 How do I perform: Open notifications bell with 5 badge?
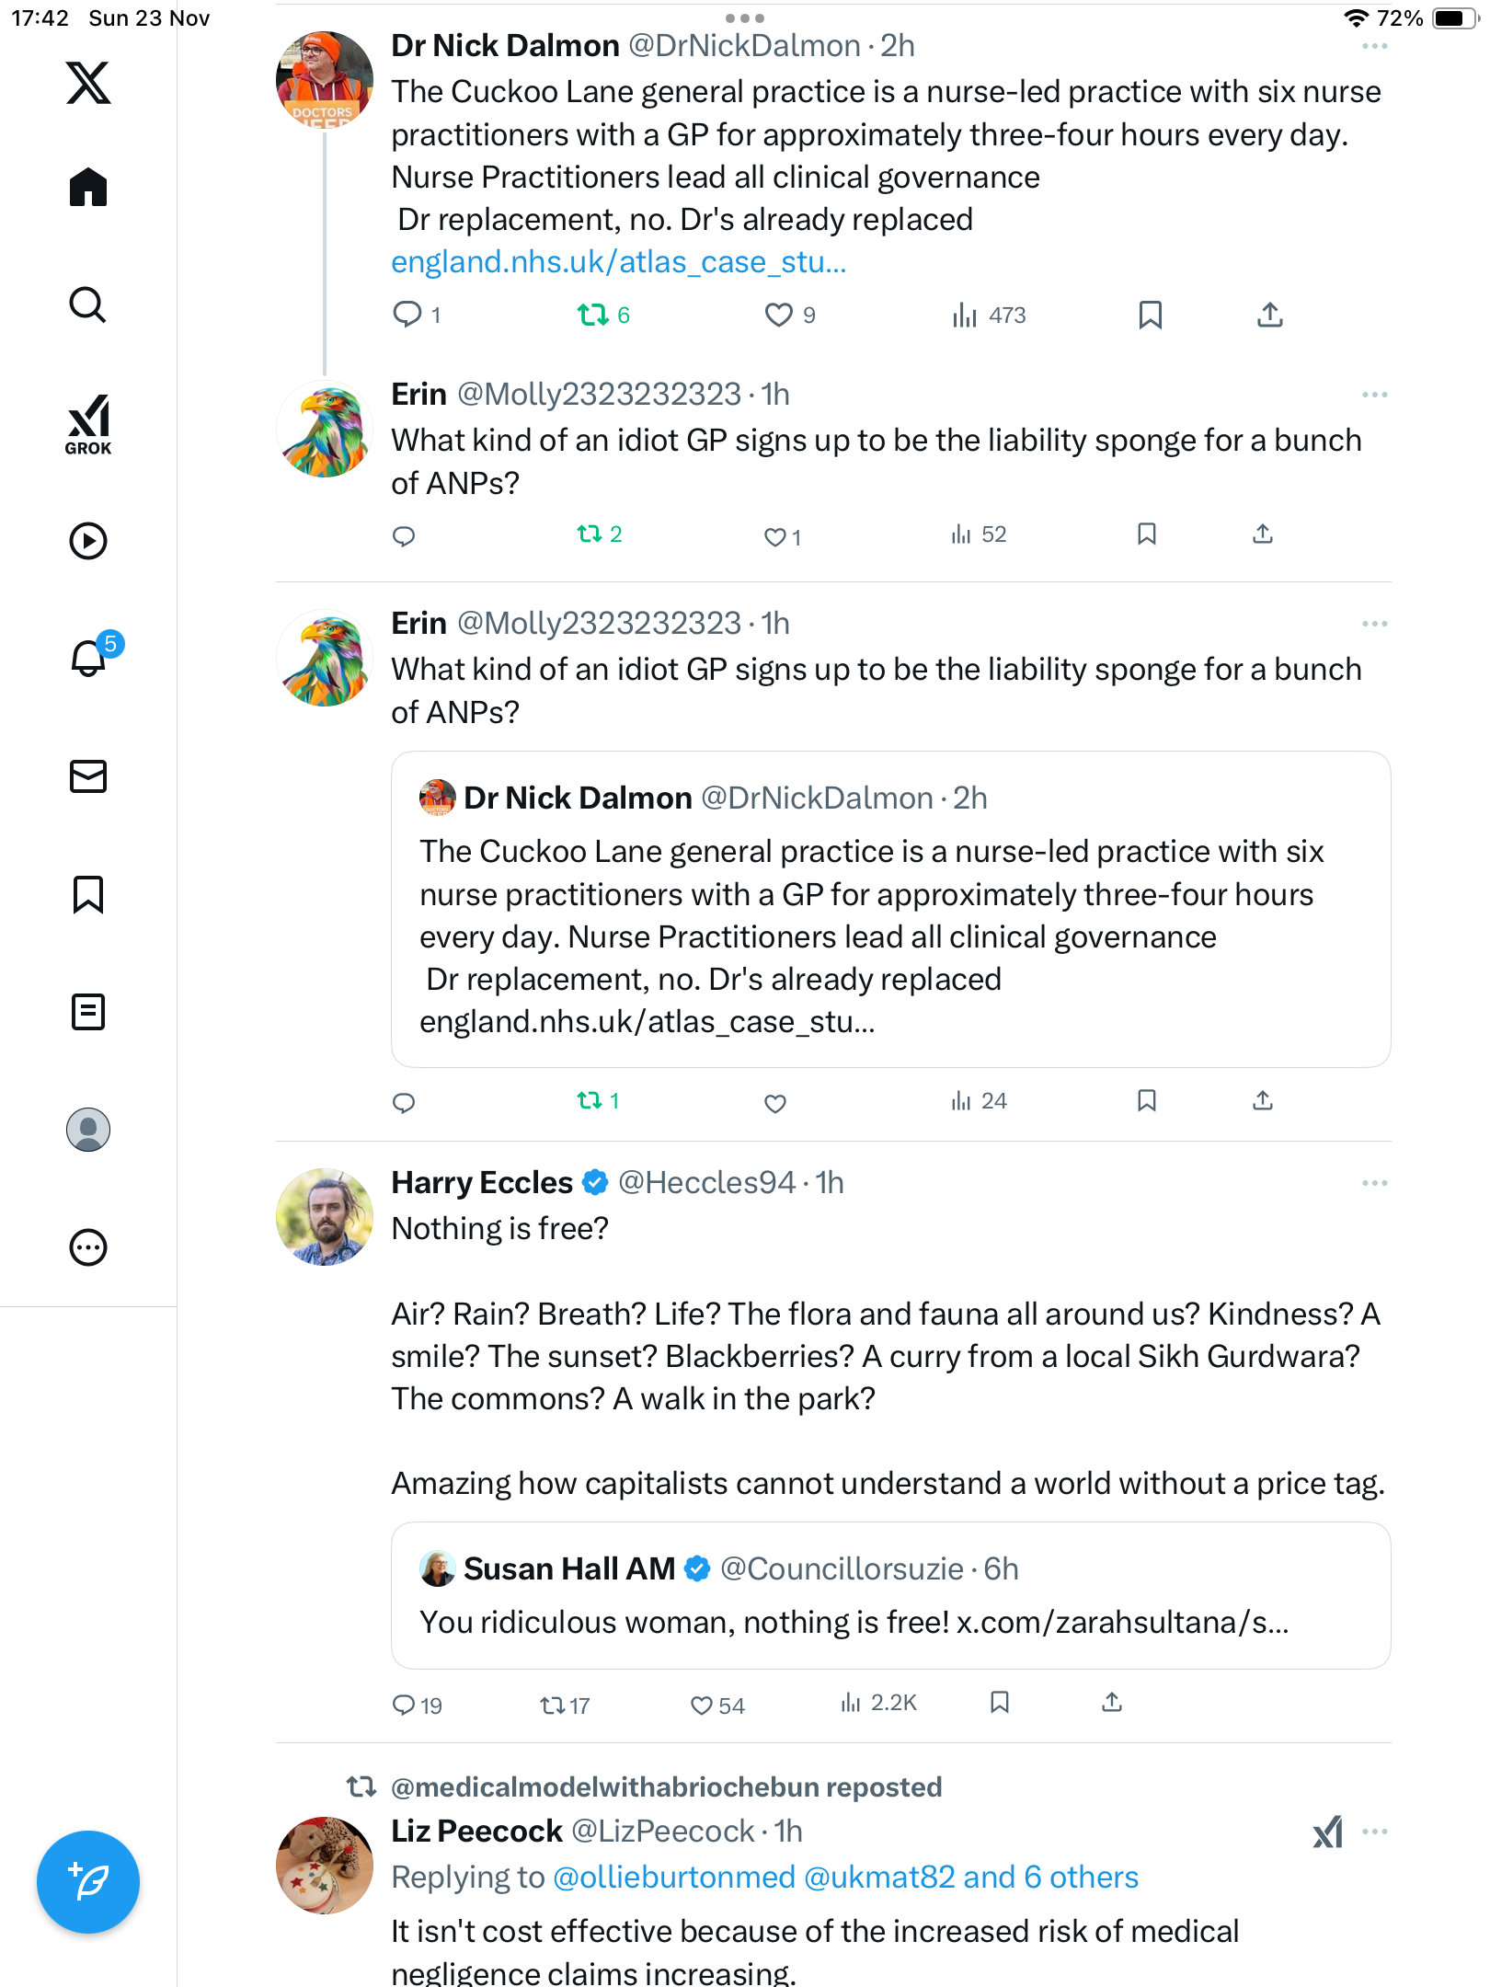click(89, 658)
